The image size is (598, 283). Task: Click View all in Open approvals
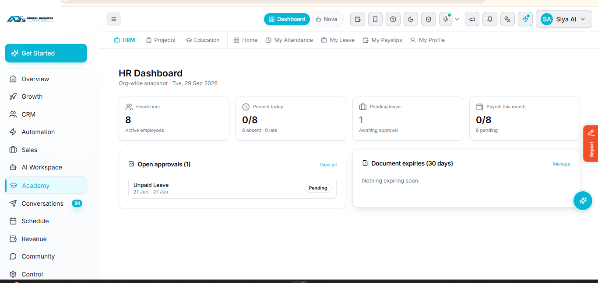(x=328, y=165)
